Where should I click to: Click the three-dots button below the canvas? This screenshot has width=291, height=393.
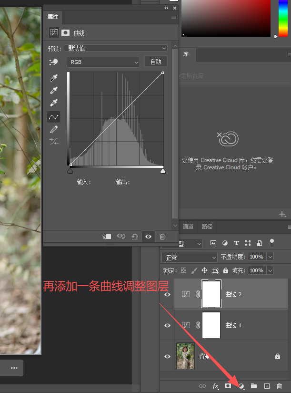coord(14,368)
